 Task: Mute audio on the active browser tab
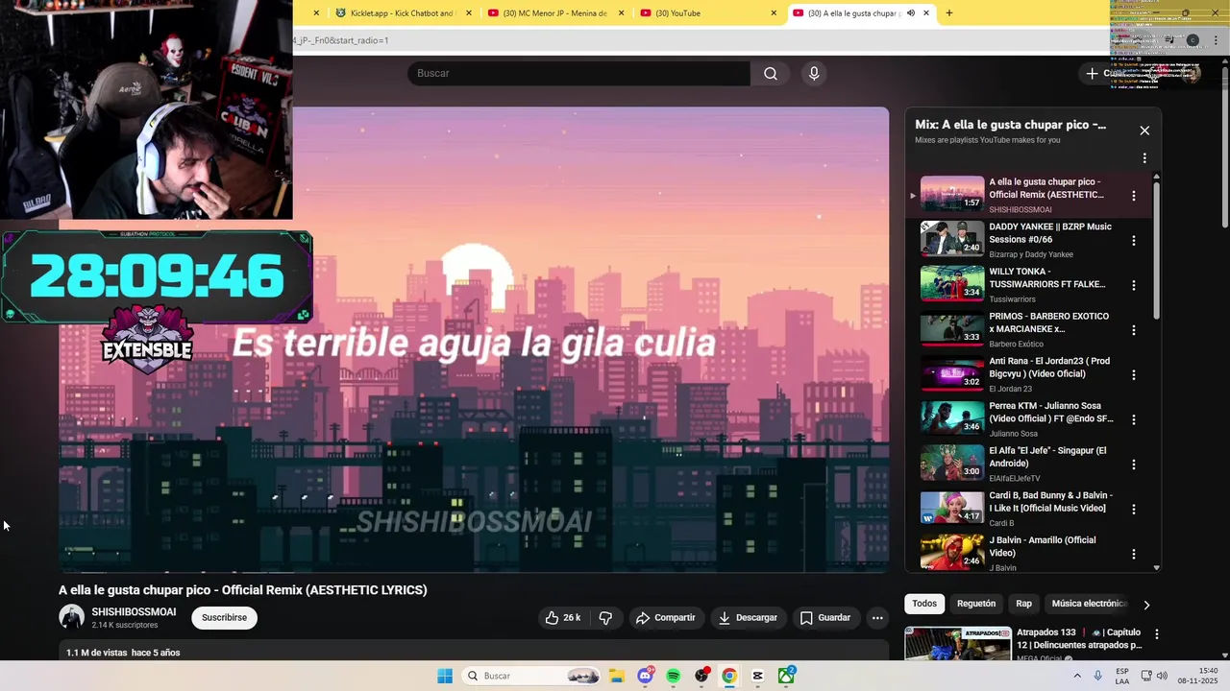(911, 13)
